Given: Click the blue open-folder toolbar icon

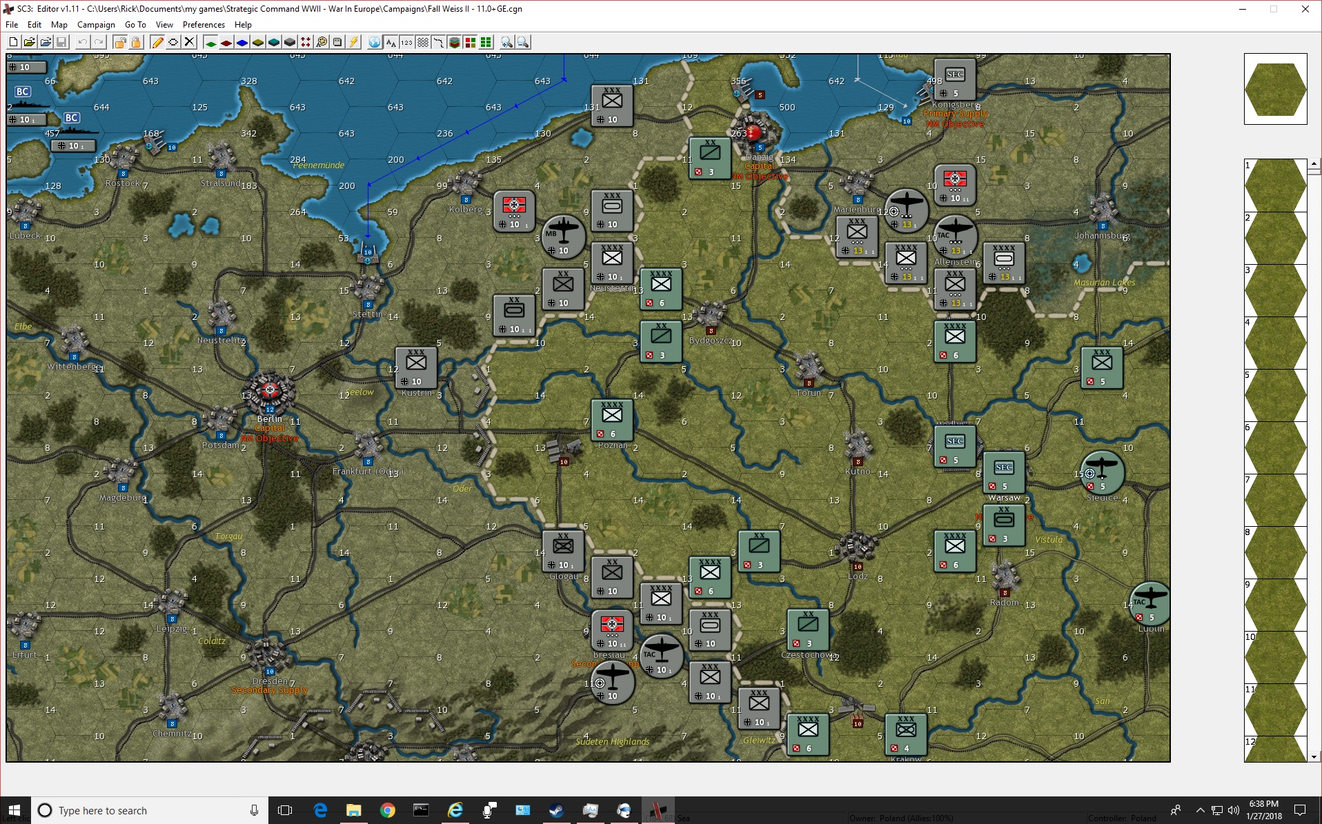Looking at the screenshot, I should tap(46, 42).
